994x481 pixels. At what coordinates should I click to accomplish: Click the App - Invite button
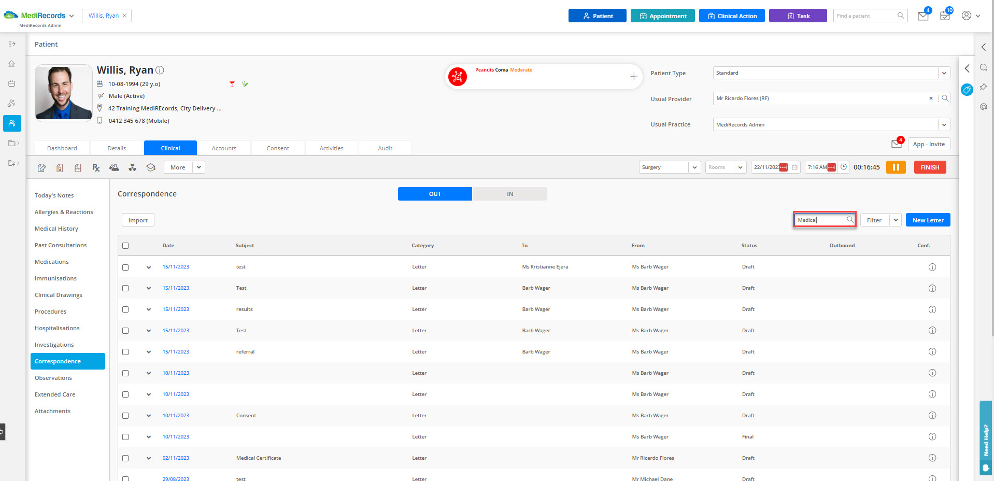pos(929,144)
